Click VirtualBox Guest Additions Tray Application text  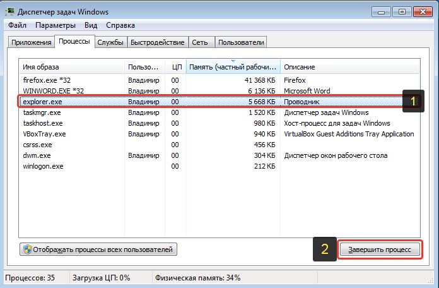tap(349, 134)
